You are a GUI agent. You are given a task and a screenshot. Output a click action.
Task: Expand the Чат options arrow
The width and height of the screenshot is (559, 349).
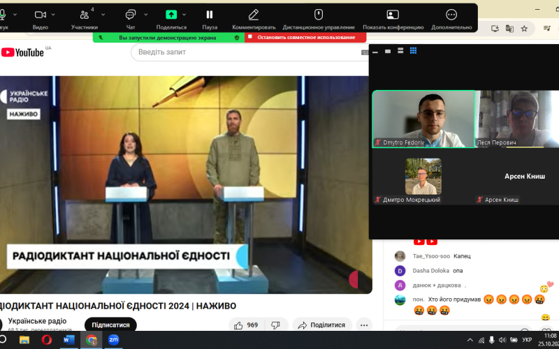click(146, 15)
